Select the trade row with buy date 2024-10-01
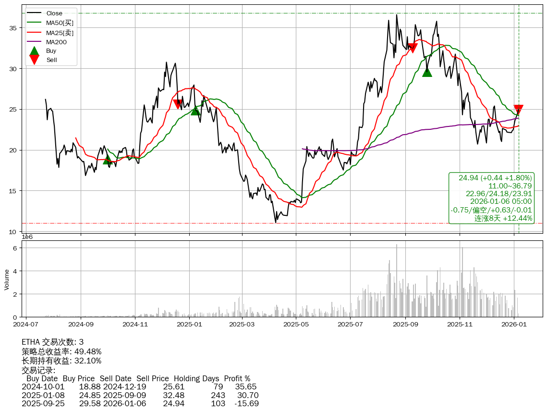This screenshot has height=412, width=547. pos(139,387)
